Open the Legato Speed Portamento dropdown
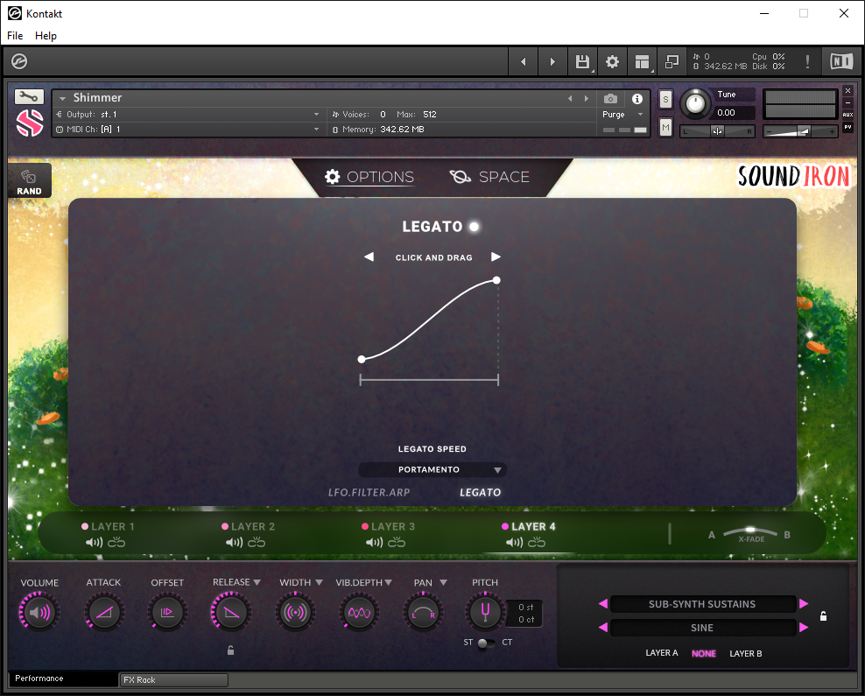This screenshot has width=865, height=696. click(432, 469)
